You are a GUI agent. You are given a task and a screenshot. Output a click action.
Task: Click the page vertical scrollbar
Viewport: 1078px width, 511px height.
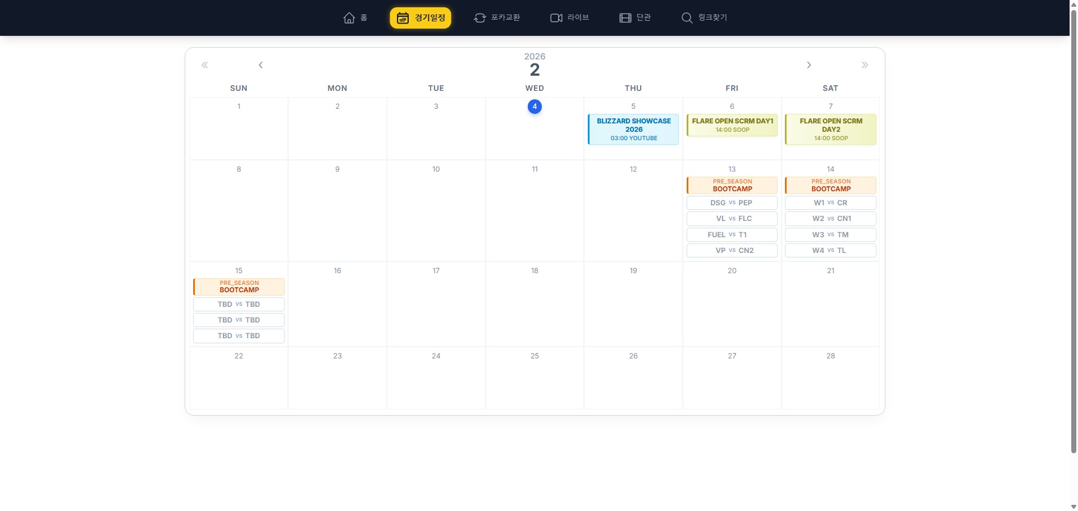[x=1074, y=224]
